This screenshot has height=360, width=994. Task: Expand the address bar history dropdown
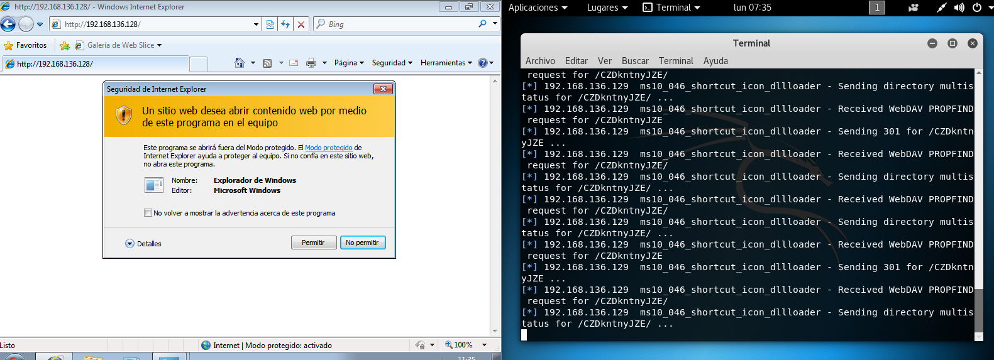coord(256,25)
